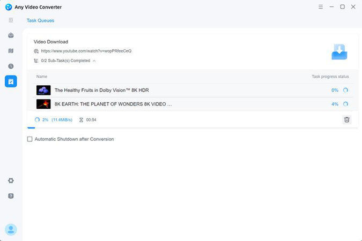Click the 8K EARTH video thumbnail
This screenshot has width=362, height=241.
[x=43, y=104]
